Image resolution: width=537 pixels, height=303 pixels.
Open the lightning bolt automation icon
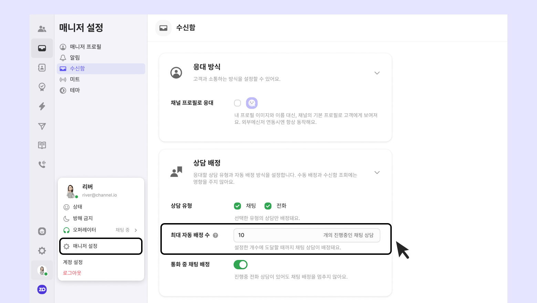coord(42,106)
